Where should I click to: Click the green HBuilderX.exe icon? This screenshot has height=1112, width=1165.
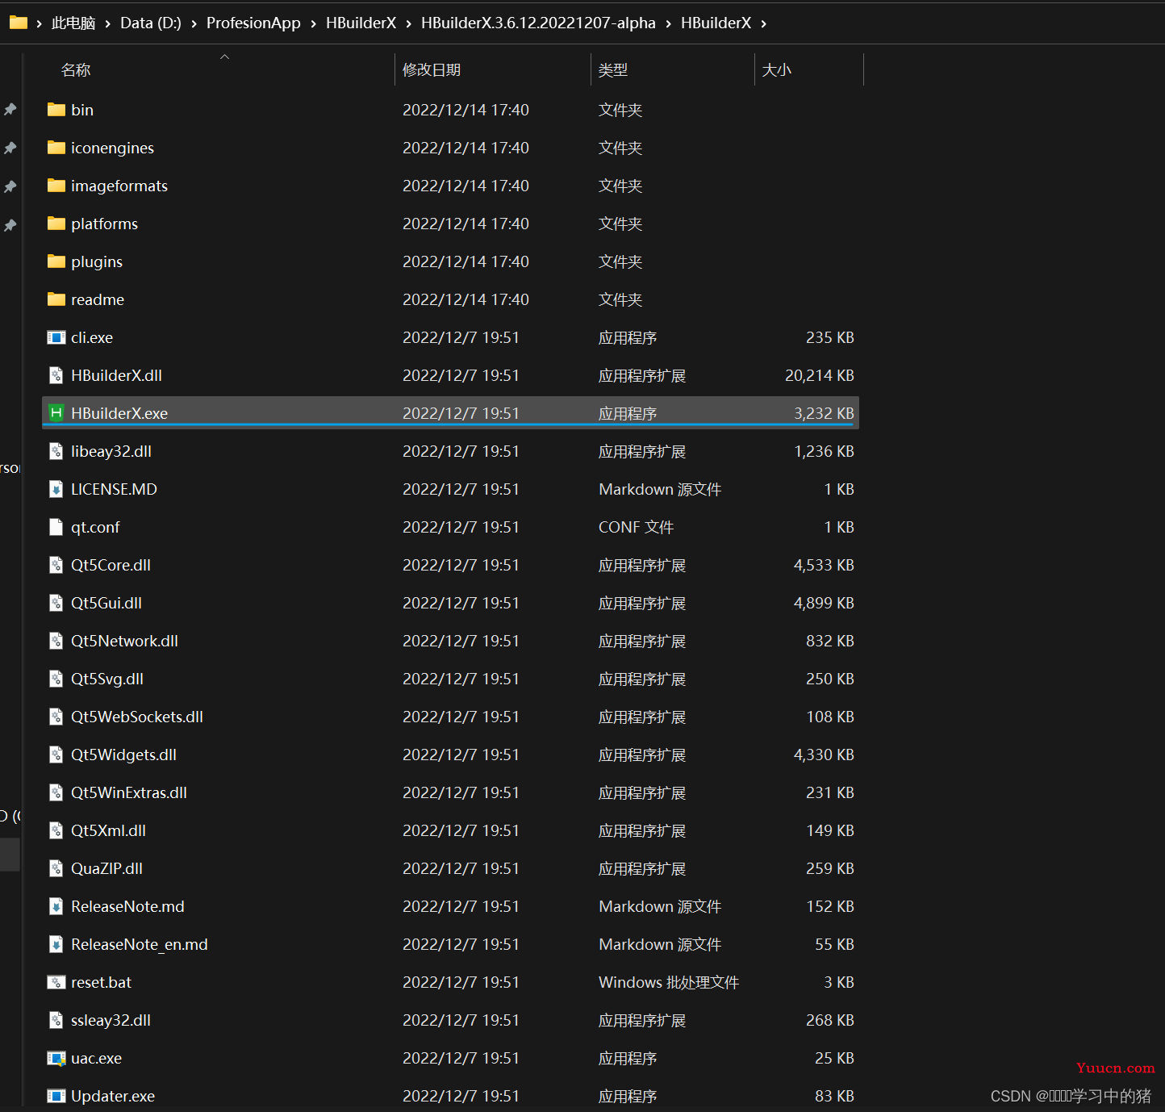click(x=56, y=413)
